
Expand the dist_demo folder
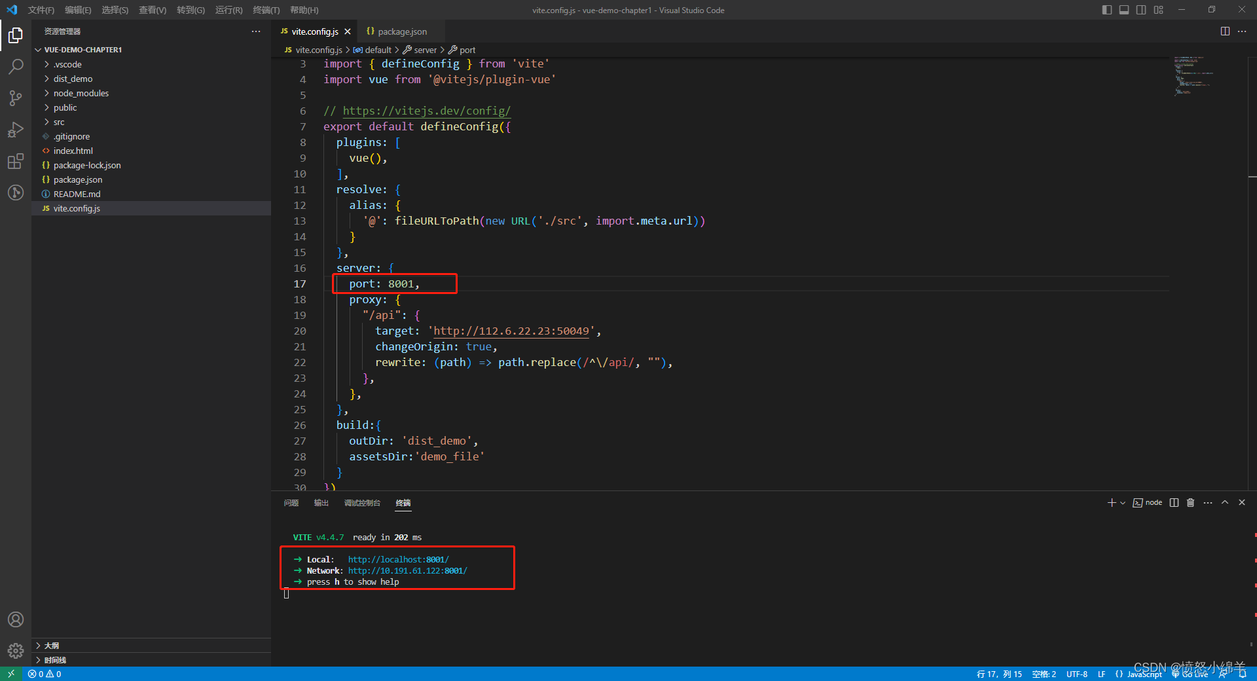coord(151,79)
